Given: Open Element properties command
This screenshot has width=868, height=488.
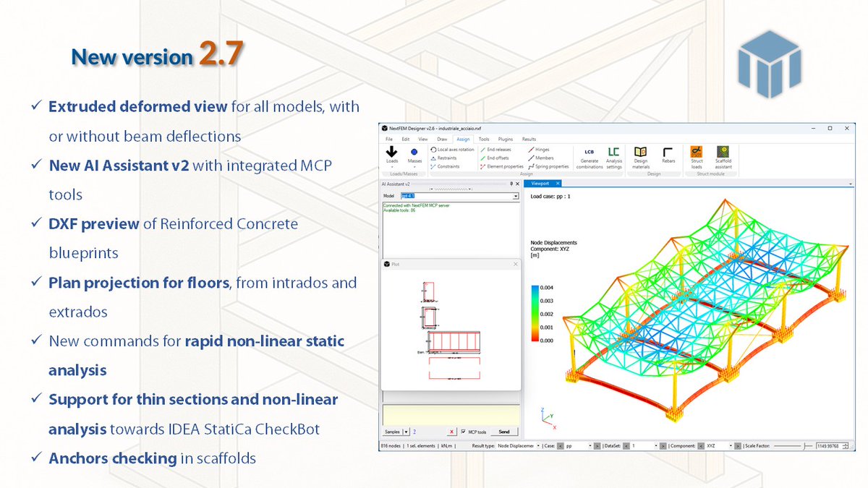Looking at the screenshot, I should pos(502,166).
